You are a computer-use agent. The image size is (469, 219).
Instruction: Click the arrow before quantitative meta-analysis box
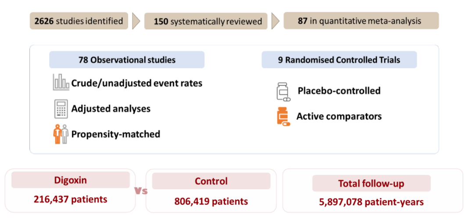coord(276,21)
